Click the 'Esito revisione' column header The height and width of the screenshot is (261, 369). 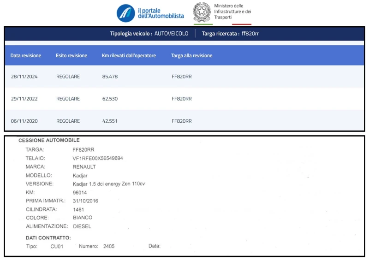(x=71, y=55)
